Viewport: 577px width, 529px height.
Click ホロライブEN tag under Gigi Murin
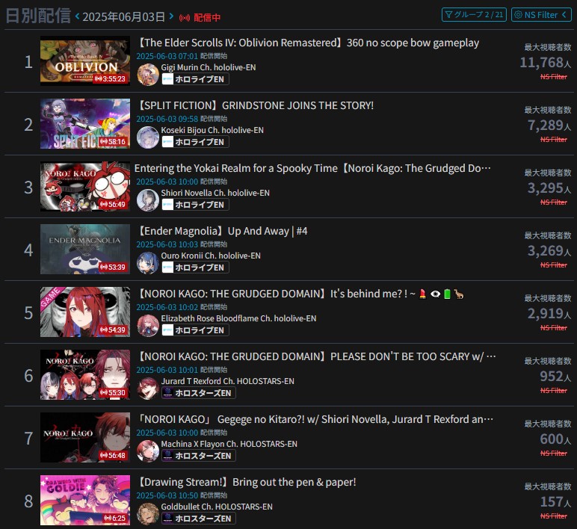[x=195, y=79]
